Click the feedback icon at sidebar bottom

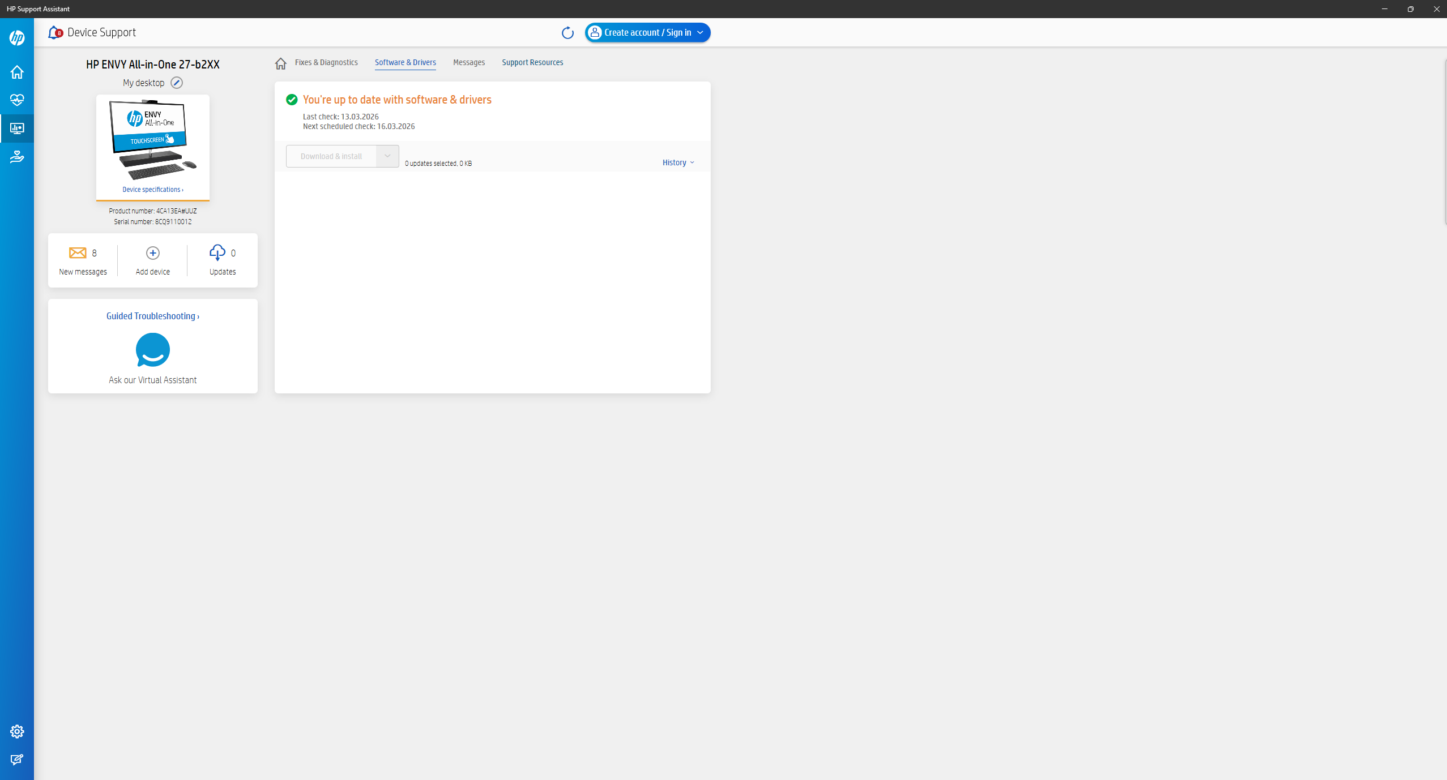pyautogui.click(x=17, y=760)
